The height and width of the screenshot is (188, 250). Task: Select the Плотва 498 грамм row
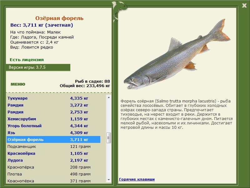[x=53, y=174]
